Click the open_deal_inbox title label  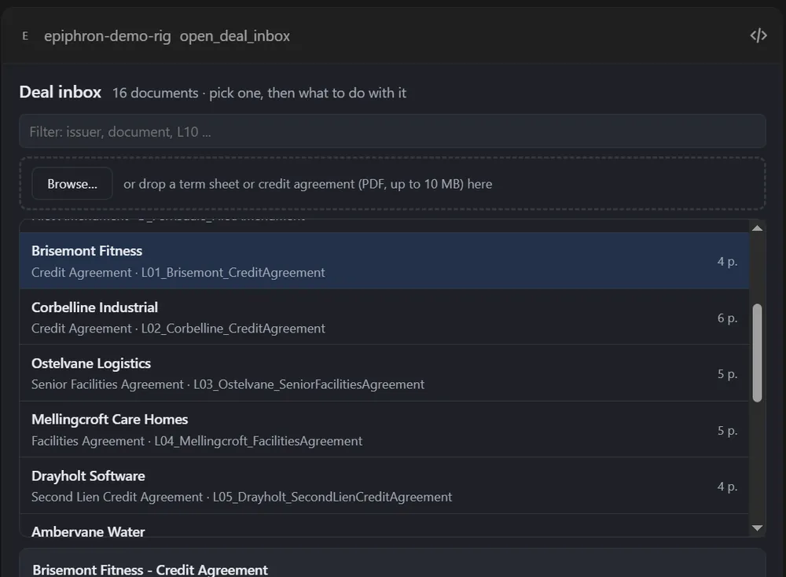pos(234,36)
